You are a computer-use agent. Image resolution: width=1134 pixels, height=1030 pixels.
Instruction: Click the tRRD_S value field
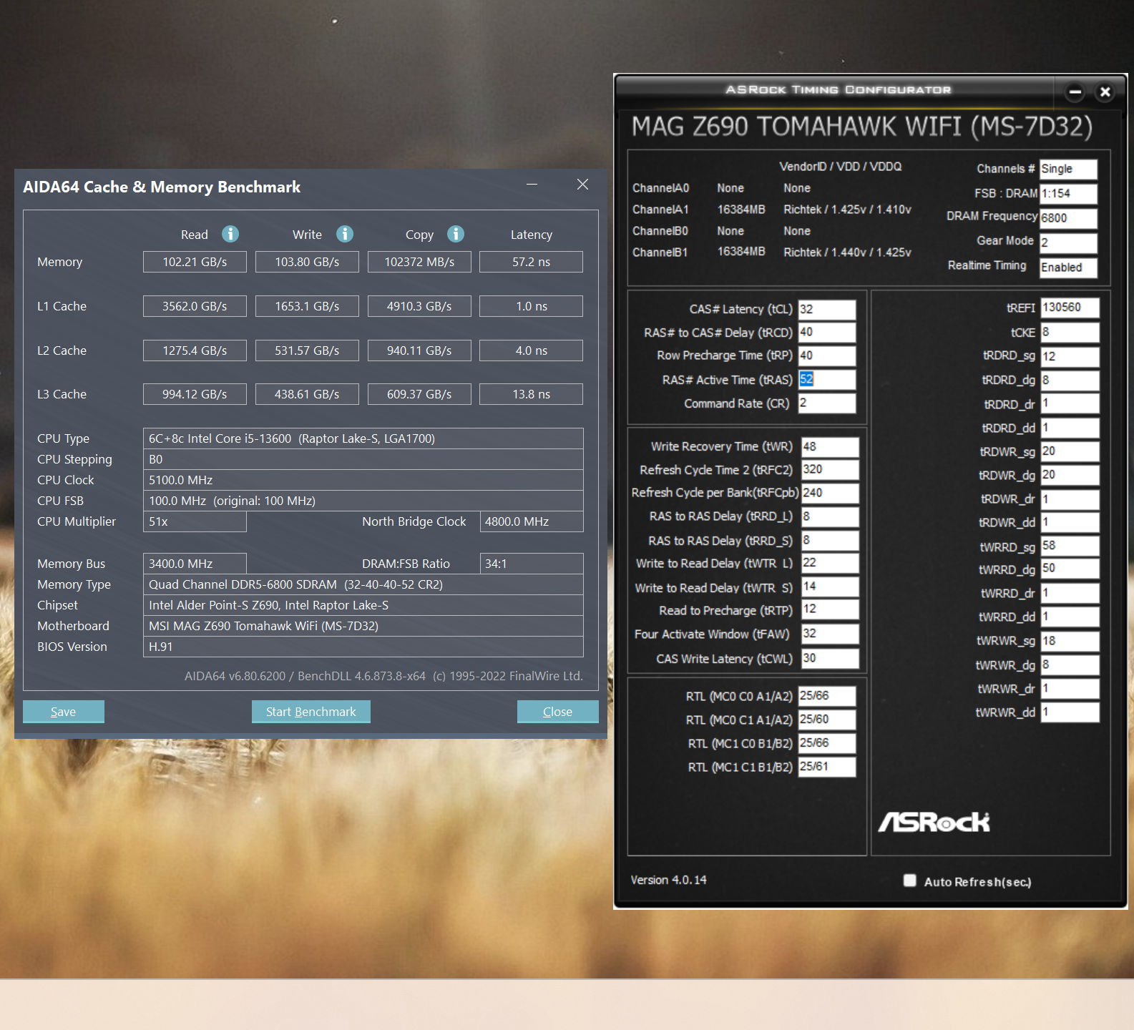click(830, 541)
